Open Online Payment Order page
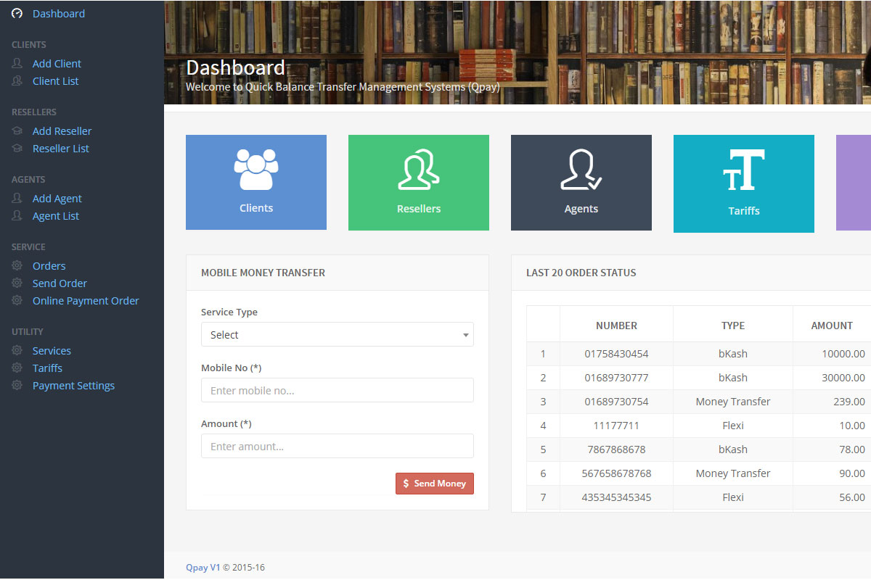871x580 pixels. pyautogui.click(x=86, y=301)
